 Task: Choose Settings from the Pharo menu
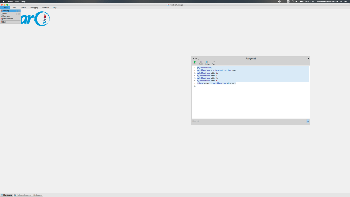pyautogui.click(x=6, y=11)
